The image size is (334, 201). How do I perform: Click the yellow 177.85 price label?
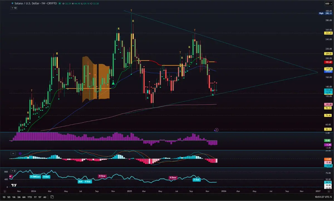point(328,69)
